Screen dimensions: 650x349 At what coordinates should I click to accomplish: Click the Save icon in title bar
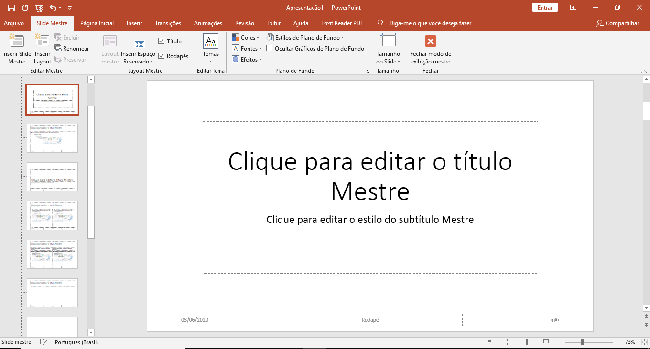[x=11, y=8]
